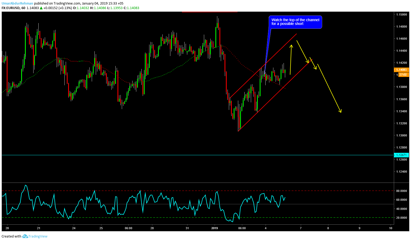This screenshot has height=241, width=411.
Task: Click the 1.12800 price axis label
Action: (x=402, y=147)
